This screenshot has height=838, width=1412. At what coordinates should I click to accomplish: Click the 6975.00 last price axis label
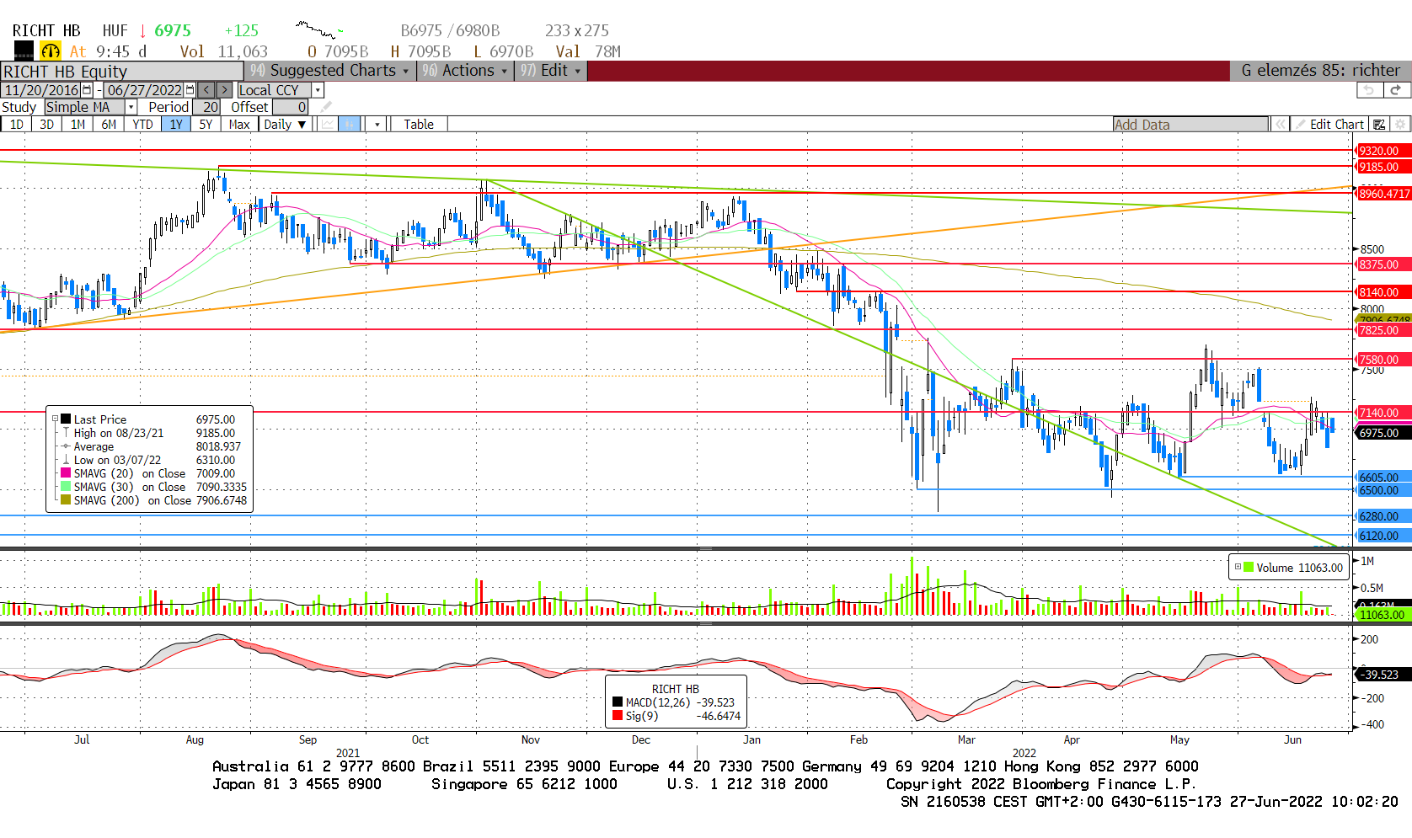click(1382, 433)
